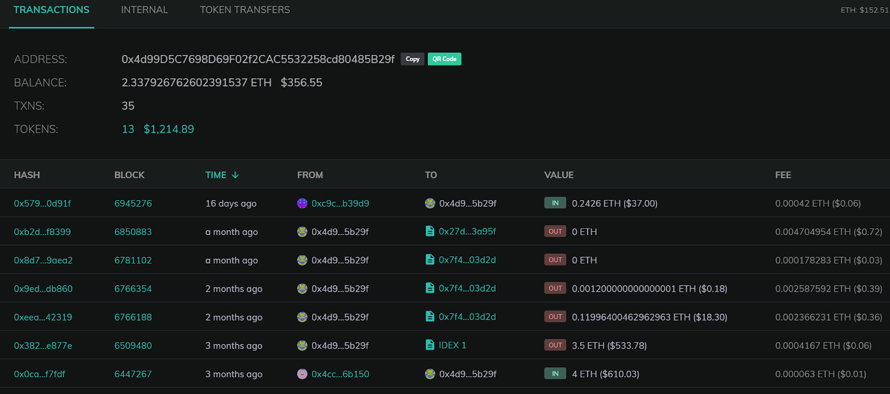Copy the wallet address
This screenshot has width=890, height=394.
[413, 59]
